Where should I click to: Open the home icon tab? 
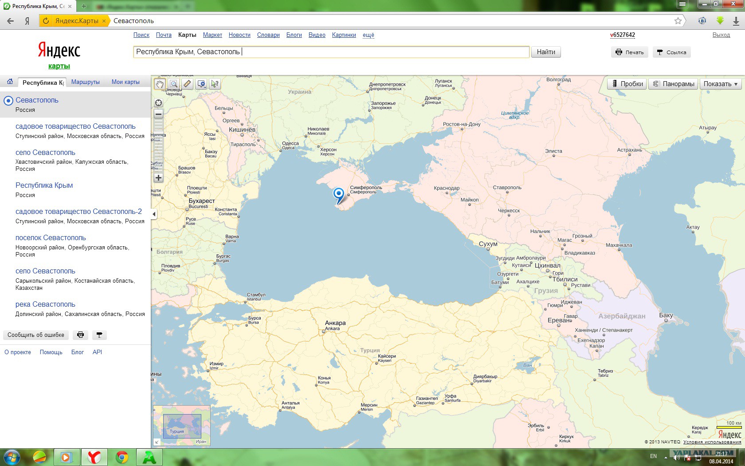[x=10, y=82]
